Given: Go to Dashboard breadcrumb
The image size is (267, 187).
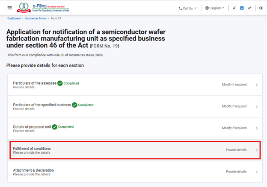Looking at the screenshot, I should pyautogui.click(x=14, y=19).
